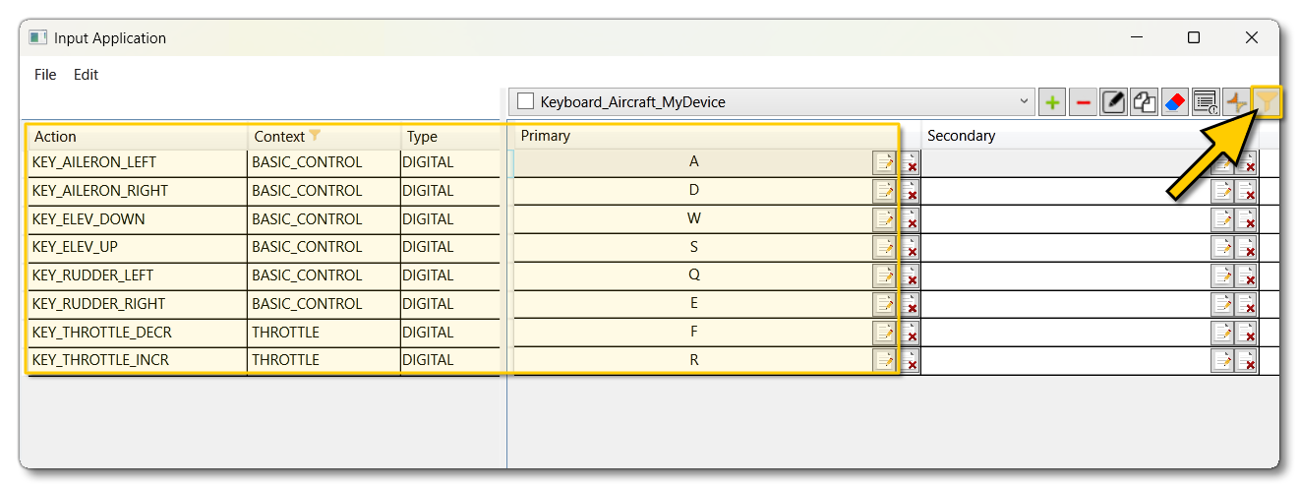The width and height of the screenshot is (1299, 488).
Task: Click the pencil rename profile icon
Action: coord(1113,101)
